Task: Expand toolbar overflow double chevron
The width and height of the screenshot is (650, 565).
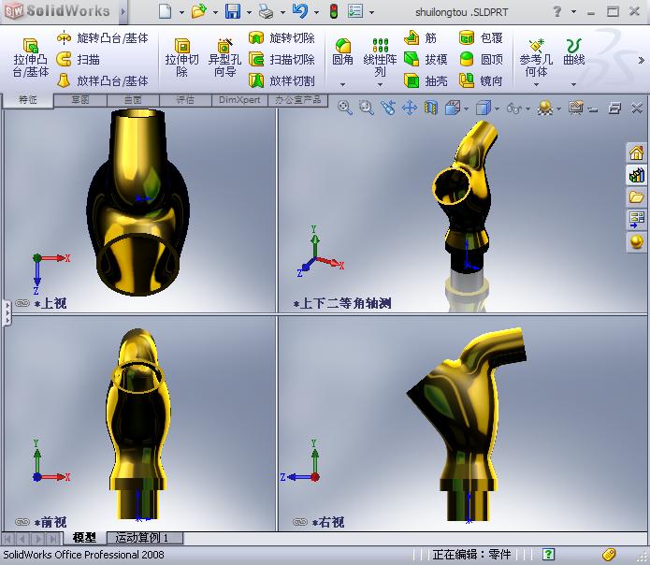Action: 641,61
